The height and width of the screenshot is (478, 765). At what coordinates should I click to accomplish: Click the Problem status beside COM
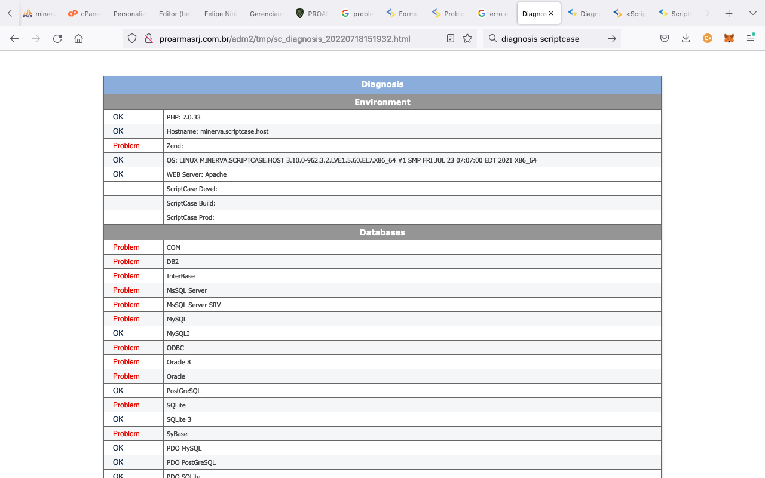click(x=126, y=247)
